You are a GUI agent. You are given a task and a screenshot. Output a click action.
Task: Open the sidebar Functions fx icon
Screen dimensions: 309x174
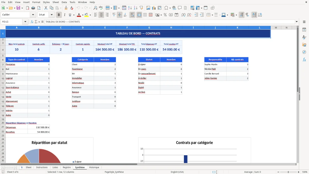tap(304, 60)
